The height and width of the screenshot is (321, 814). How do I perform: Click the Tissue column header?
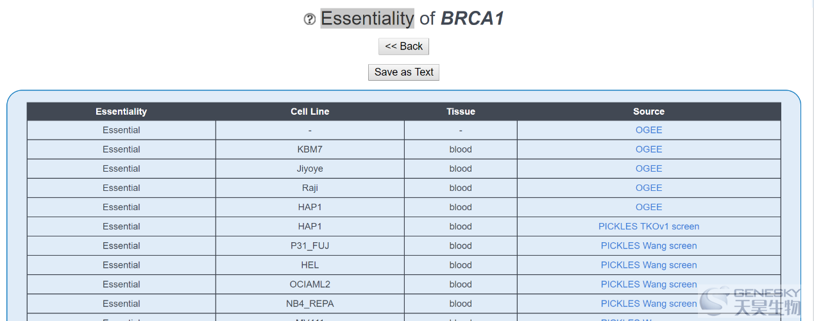coord(461,111)
